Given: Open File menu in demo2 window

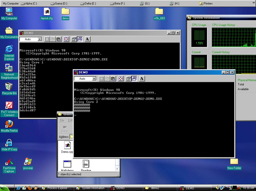Looking at the screenshot, I should click(x=62, y=120).
